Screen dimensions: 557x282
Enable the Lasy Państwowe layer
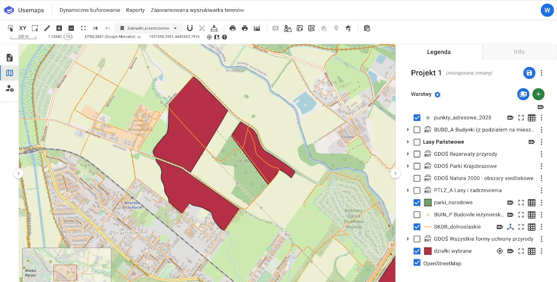click(417, 142)
